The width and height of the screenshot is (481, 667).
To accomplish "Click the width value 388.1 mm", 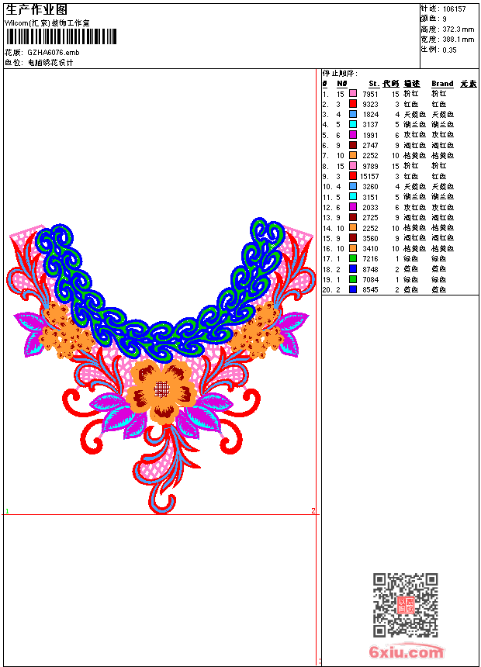I will (459, 40).
